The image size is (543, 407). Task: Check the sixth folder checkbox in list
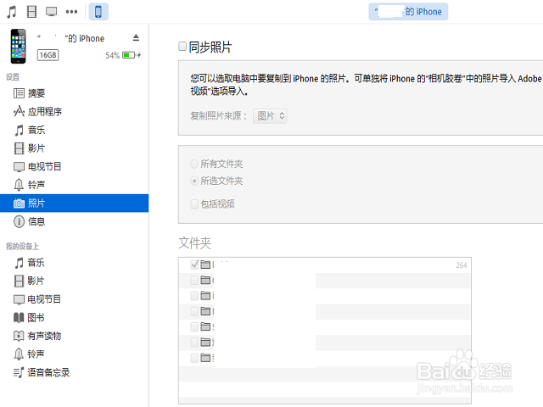coord(194,343)
